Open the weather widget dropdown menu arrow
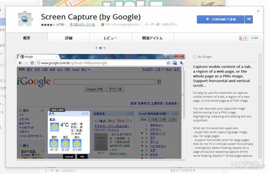The width and height of the screenshot is (270, 174). (83, 113)
